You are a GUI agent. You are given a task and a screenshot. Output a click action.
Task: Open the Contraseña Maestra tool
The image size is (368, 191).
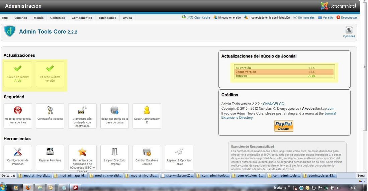pyautogui.click(x=50, y=116)
